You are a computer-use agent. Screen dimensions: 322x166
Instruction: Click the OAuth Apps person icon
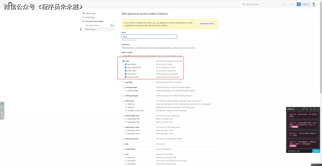(x=83, y=18)
